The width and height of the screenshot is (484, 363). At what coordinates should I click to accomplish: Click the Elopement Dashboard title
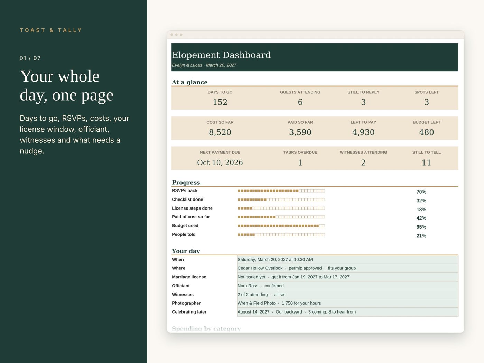(221, 55)
